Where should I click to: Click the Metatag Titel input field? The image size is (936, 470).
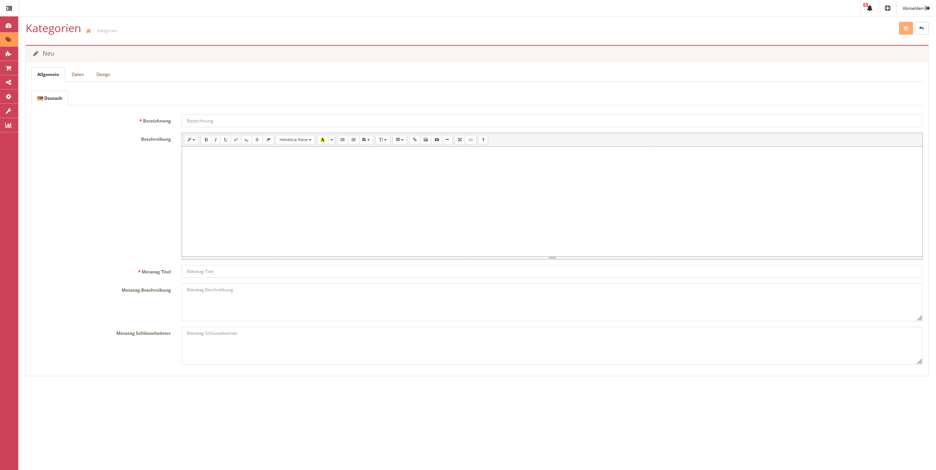point(552,272)
